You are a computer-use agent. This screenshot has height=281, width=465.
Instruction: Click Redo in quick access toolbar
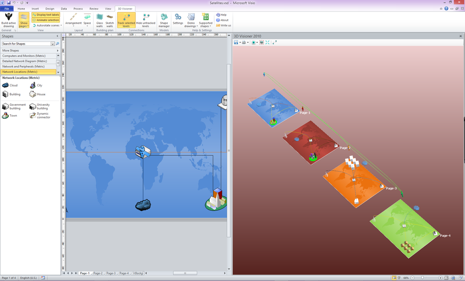[x=21, y=3]
